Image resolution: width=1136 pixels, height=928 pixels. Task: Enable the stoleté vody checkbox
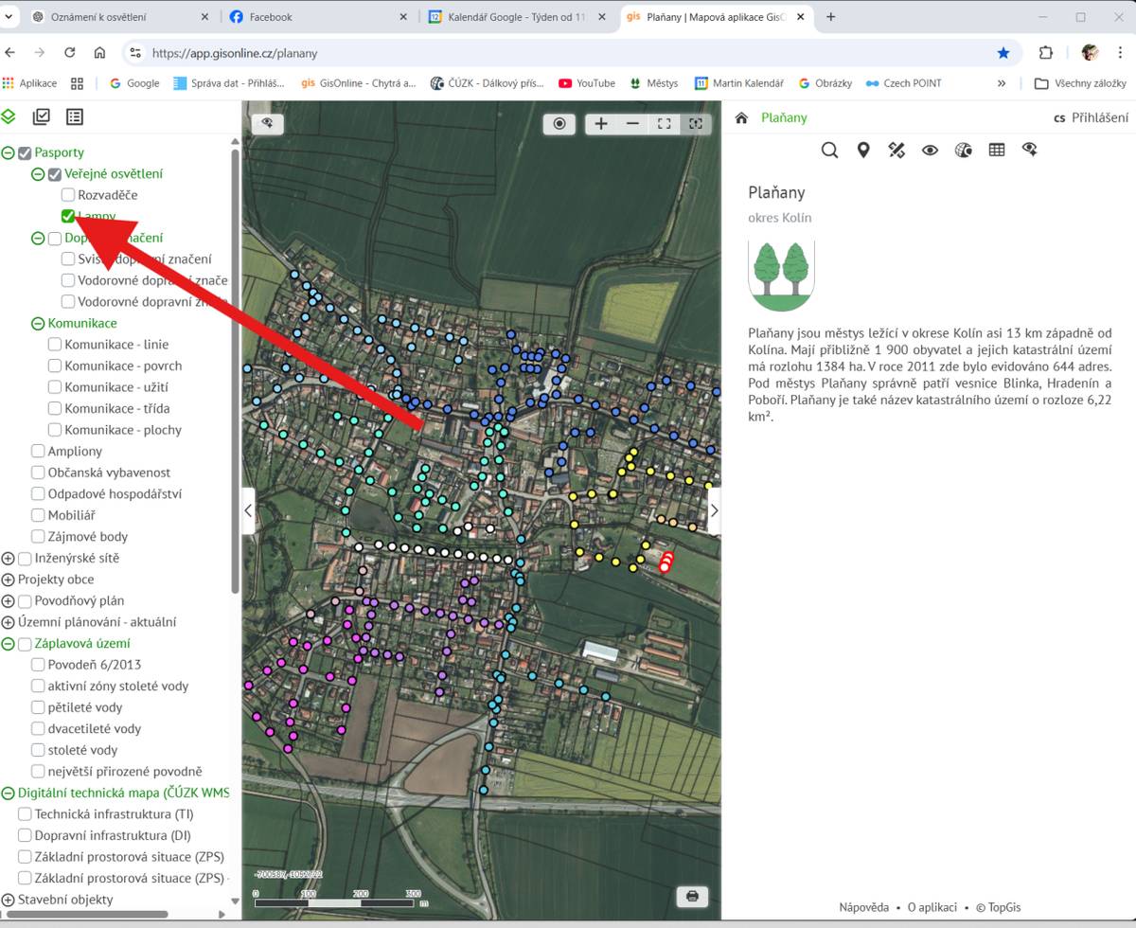(x=38, y=750)
